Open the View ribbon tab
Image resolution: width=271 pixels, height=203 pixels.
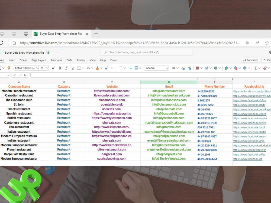pos(93,60)
